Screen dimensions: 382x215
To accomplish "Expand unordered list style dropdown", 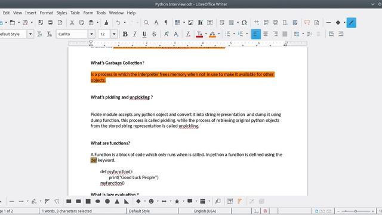I will pos(234,34).
